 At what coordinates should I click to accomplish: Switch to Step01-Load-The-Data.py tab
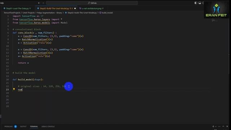17,8
